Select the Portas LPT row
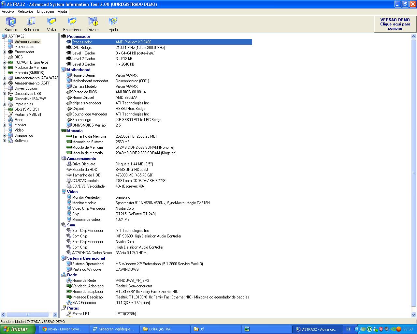 click(x=159, y=314)
